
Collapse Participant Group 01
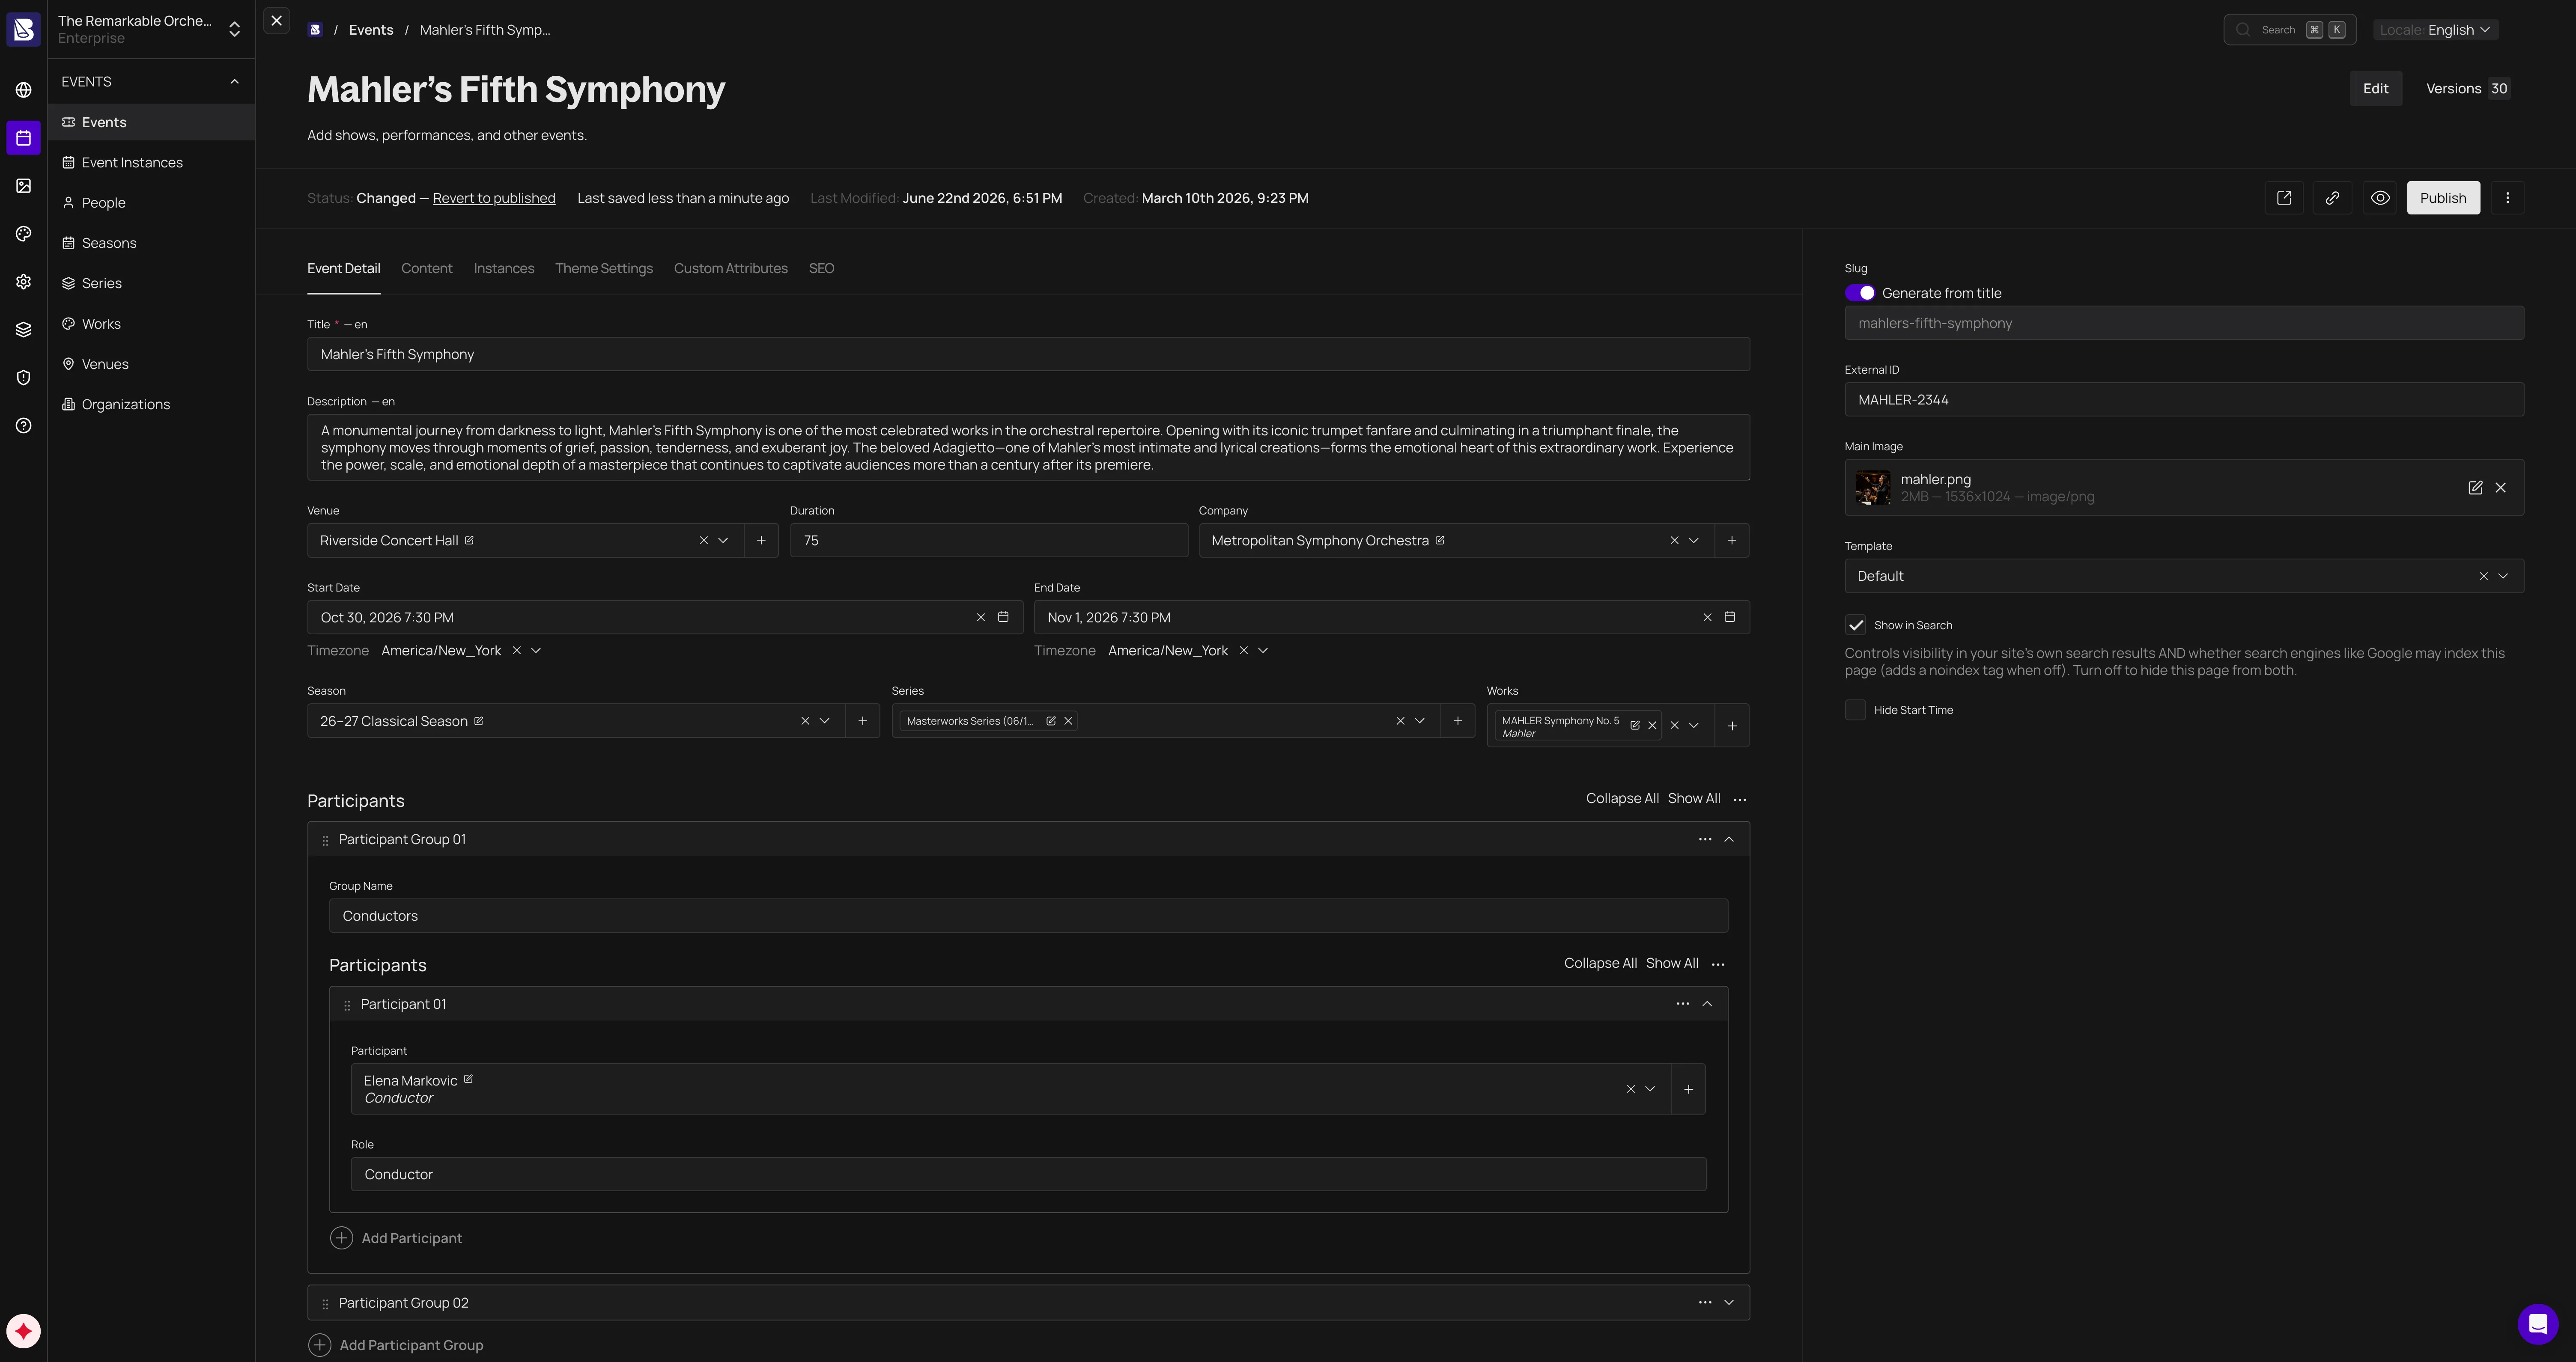1729,839
